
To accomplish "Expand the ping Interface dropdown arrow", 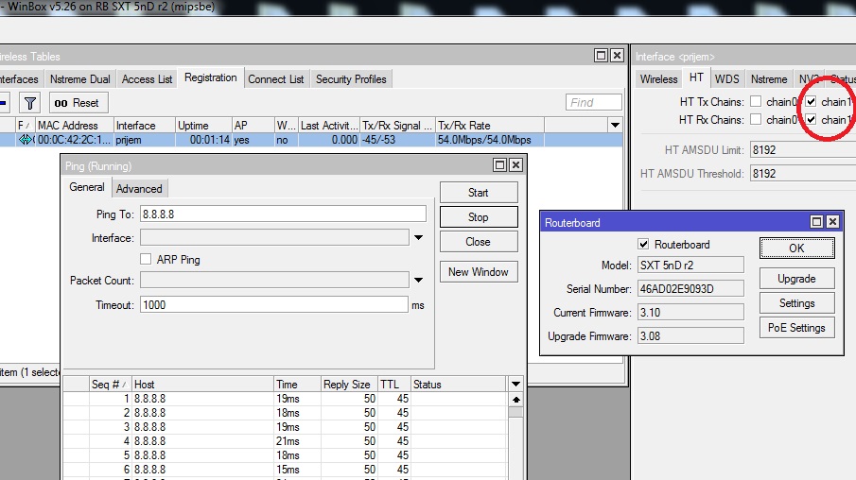I will tap(418, 238).
